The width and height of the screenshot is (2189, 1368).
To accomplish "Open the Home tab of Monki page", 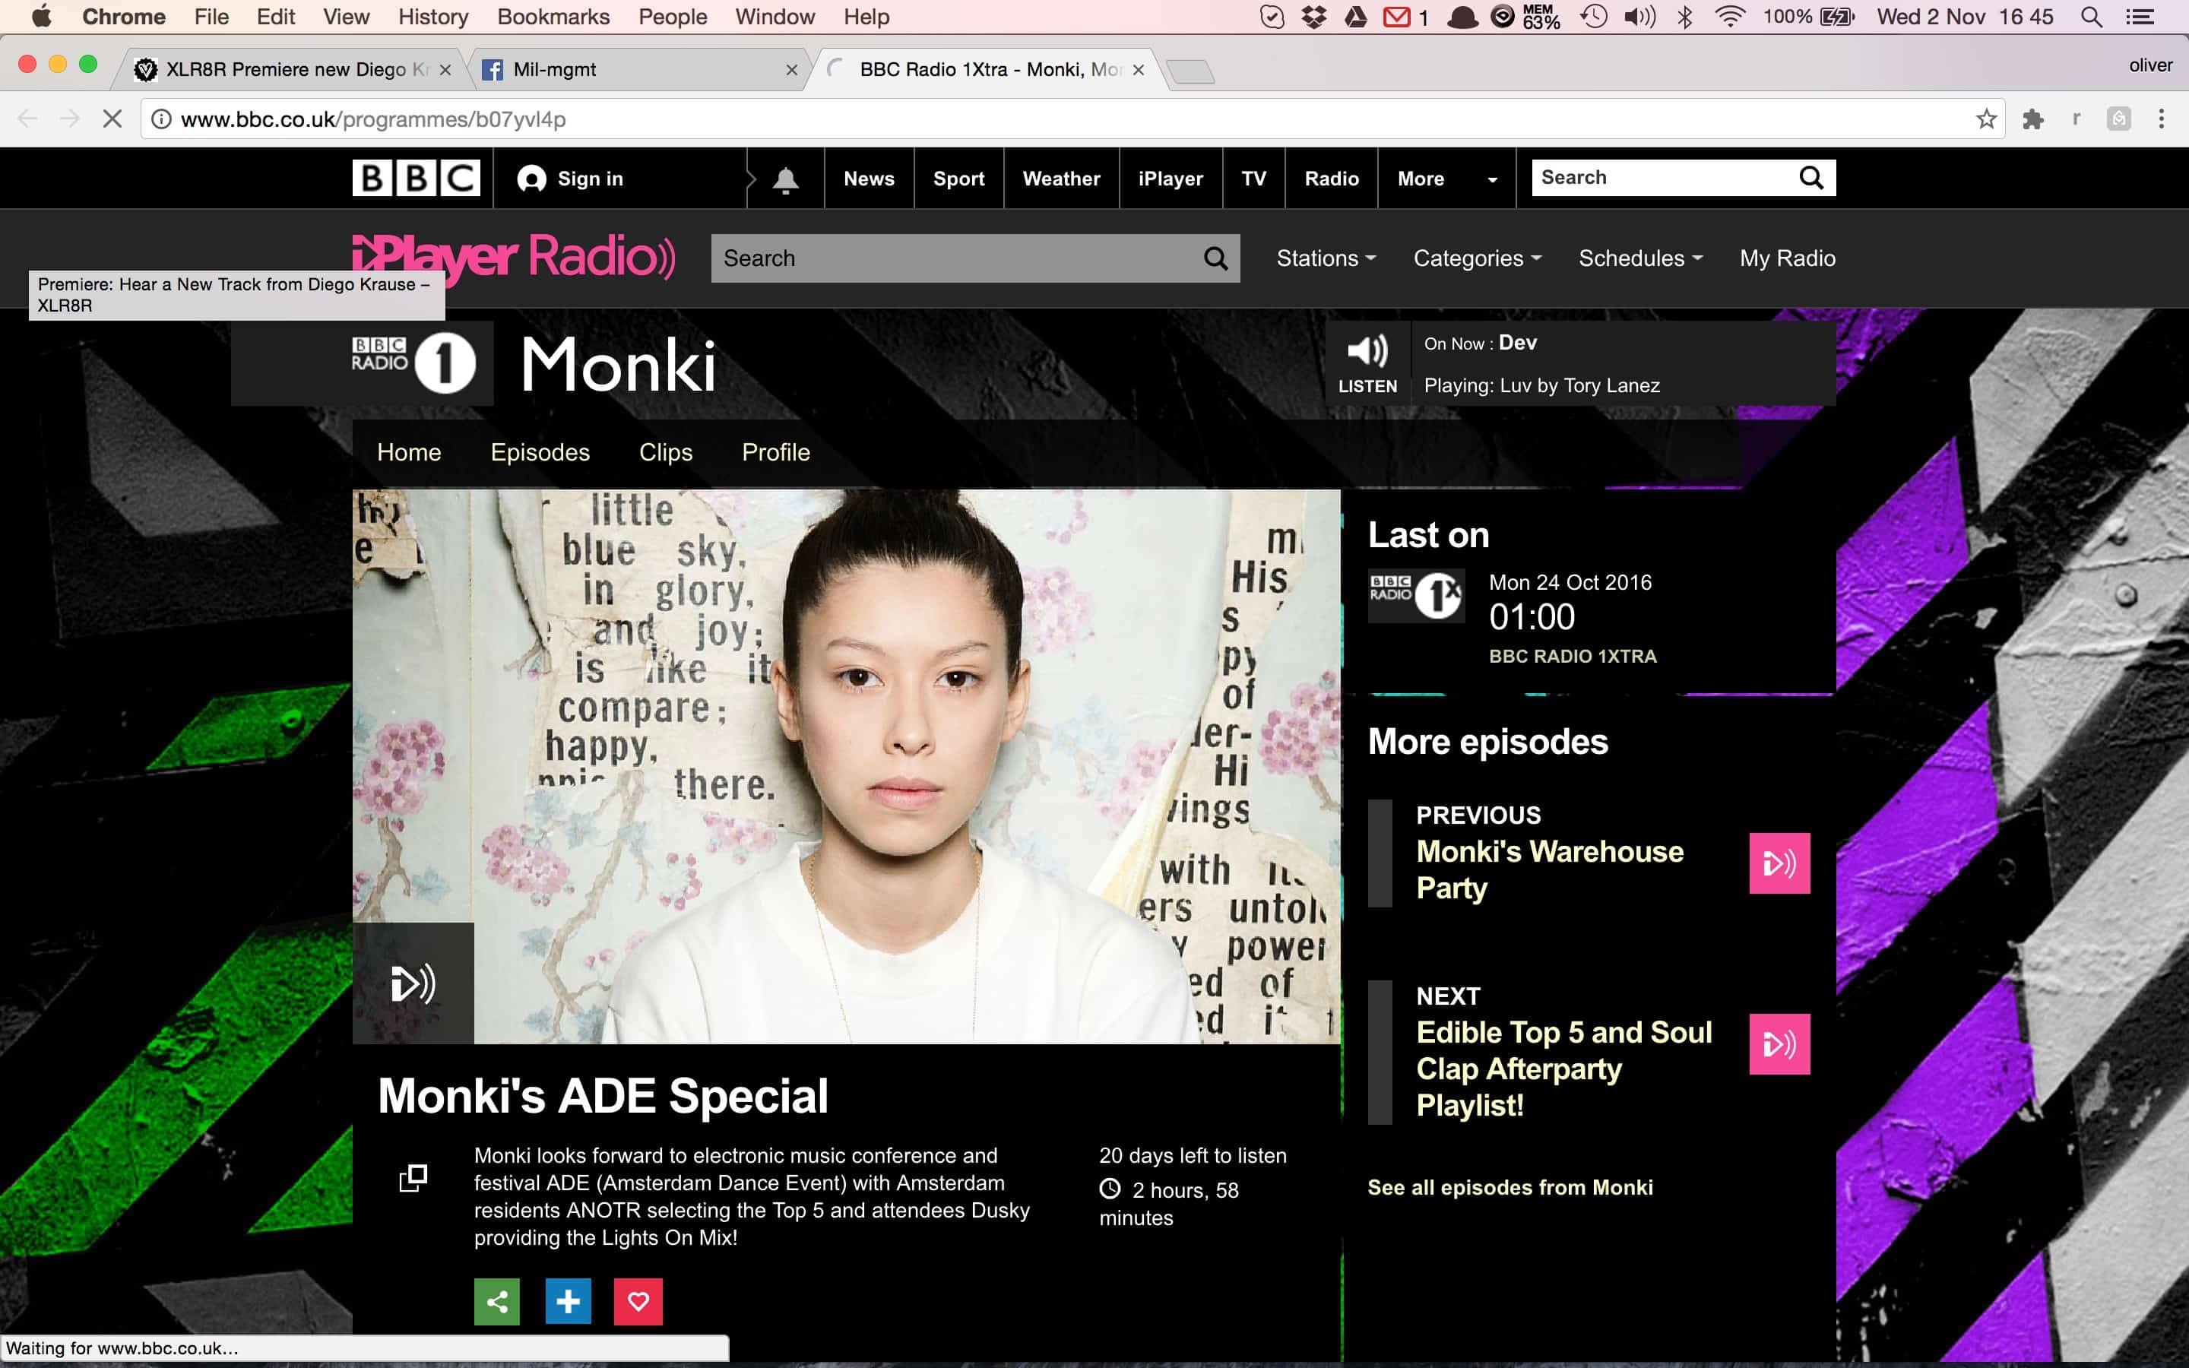I will [409, 452].
